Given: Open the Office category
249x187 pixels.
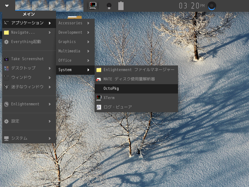Looking at the screenshot, I should (75, 60).
